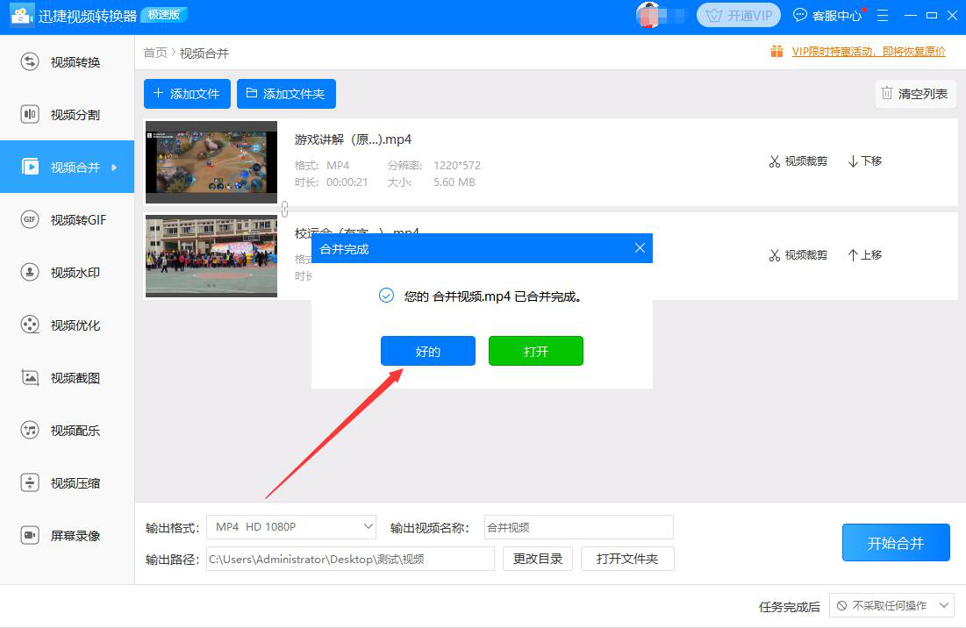Image resolution: width=966 pixels, height=628 pixels.
Task: Click 打开文件夹 button
Action: click(x=627, y=559)
